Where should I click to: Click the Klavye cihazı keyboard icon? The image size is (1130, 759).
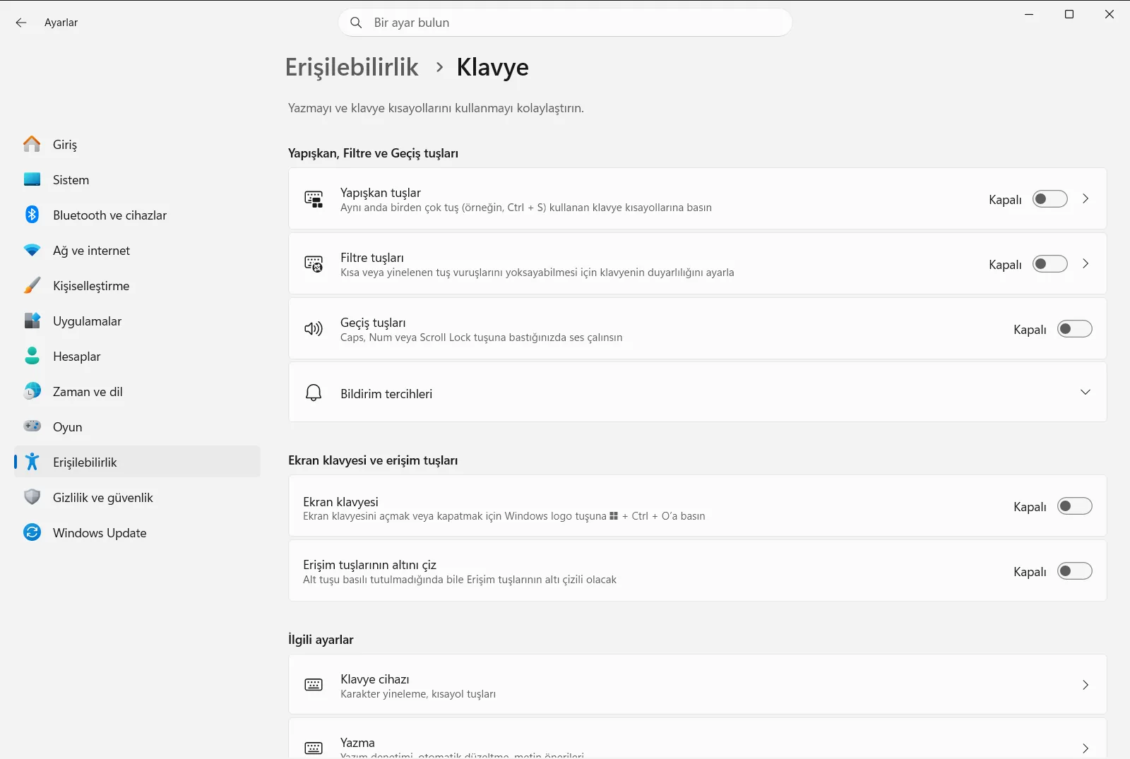point(314,685)
